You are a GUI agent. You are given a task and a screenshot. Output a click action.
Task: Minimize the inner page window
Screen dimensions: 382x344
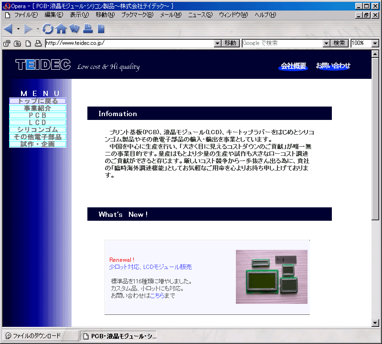pyautogui.click(x=359, y=15)
